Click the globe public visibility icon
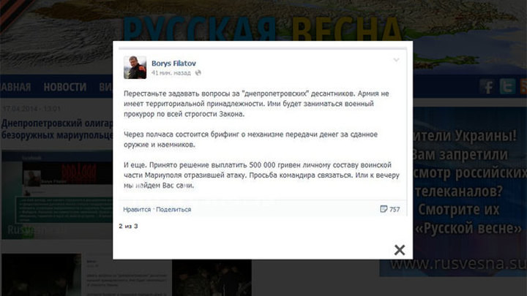 coord(198,73)
